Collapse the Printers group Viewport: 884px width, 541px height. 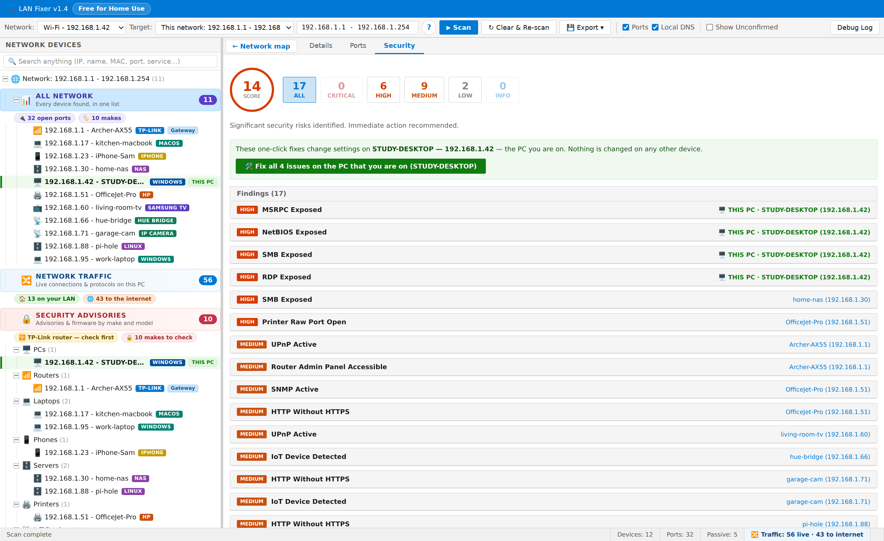pyautogui.click(x=17, y=504)
